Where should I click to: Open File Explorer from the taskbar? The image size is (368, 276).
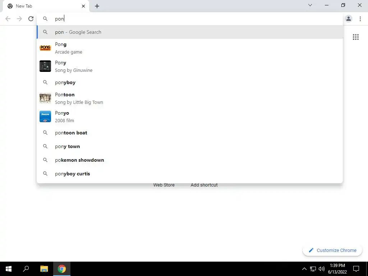pyautogui.click(x=44, y=269)
